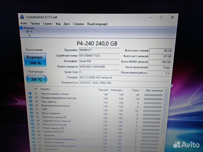This screenshot has height=152, width=203.
Task: Click raw value 0000000008B8
Action: 152,119
